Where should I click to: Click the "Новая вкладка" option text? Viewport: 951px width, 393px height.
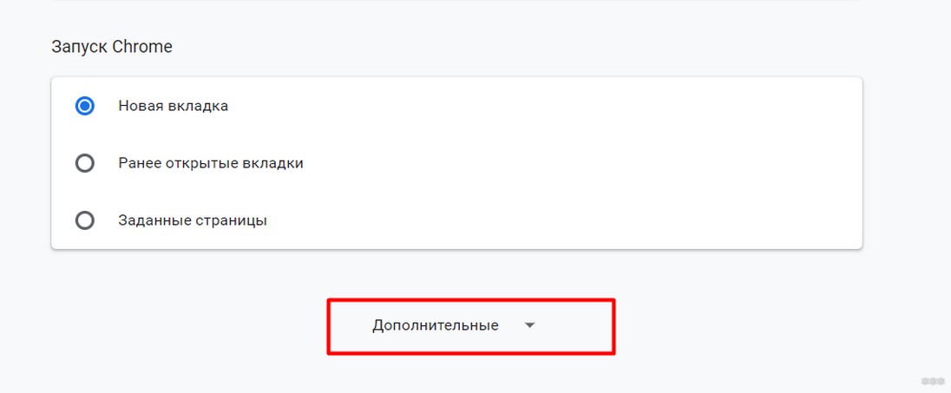click(173, 106)
